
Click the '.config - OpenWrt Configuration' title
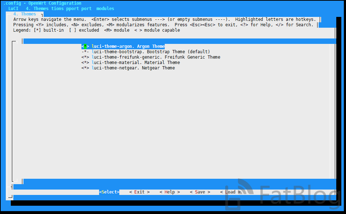(x=42, y=3)
